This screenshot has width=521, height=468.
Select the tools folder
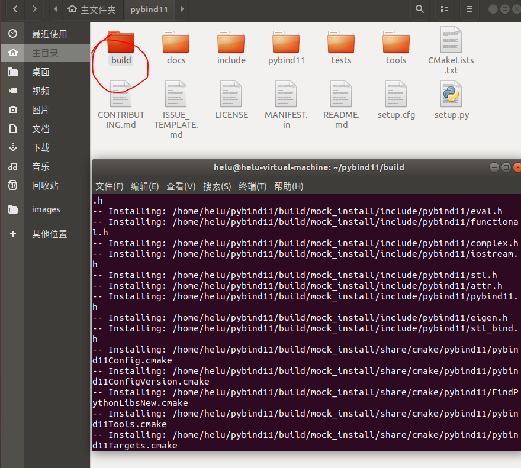pos(396,48)
